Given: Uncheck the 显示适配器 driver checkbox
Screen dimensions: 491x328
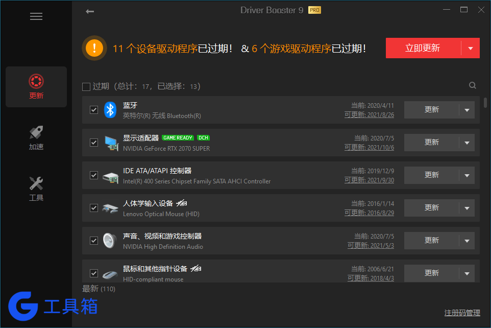Looking at the screenshot, I should [x=94, y=143].
